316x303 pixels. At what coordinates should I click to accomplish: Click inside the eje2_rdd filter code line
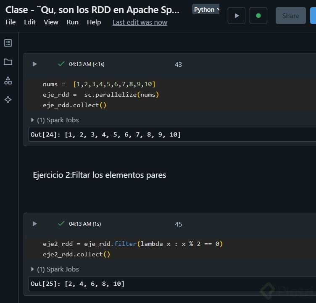pos(132,244)
